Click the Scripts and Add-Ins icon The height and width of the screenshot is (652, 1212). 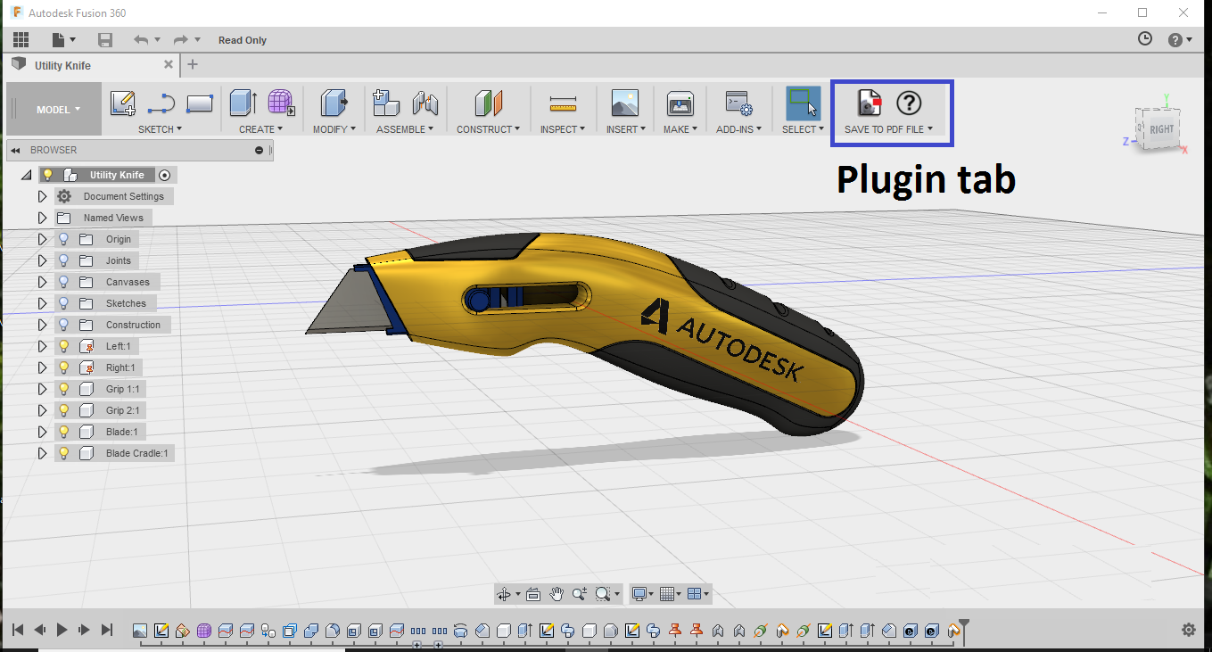(x=738, y=103)
